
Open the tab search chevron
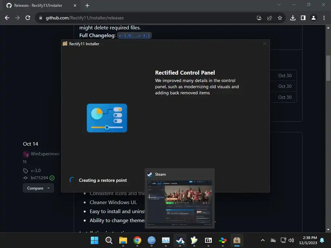pyautogui.click(x=279, y=5)
